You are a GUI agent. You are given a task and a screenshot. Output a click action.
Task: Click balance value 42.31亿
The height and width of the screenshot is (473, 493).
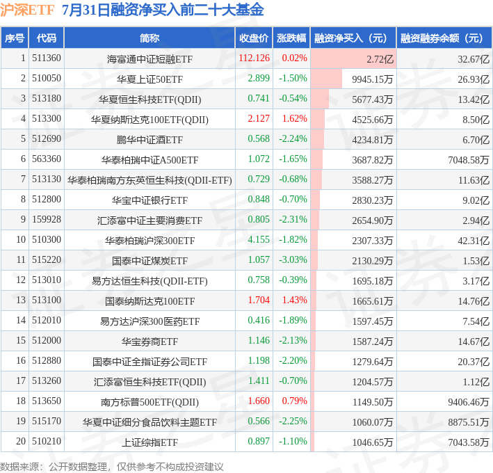474,240
